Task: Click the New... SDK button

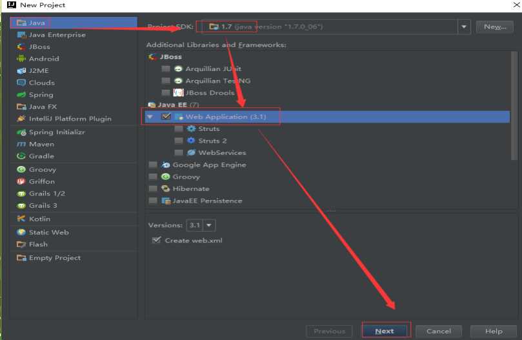Action: pos(495,26)
